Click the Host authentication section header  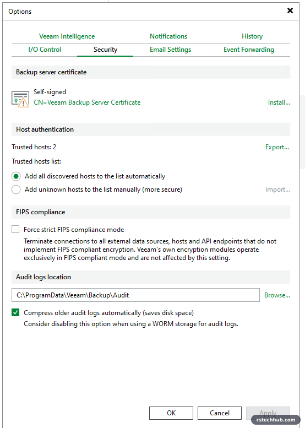coord(151,129)
